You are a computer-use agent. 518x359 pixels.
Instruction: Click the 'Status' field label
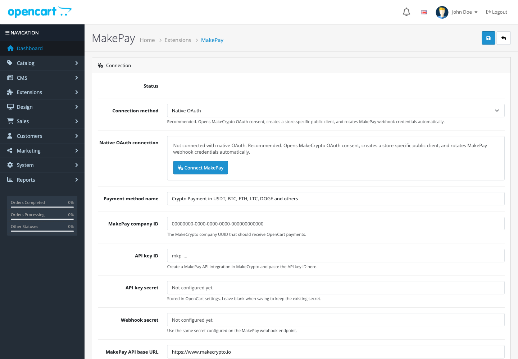point(151,86)
